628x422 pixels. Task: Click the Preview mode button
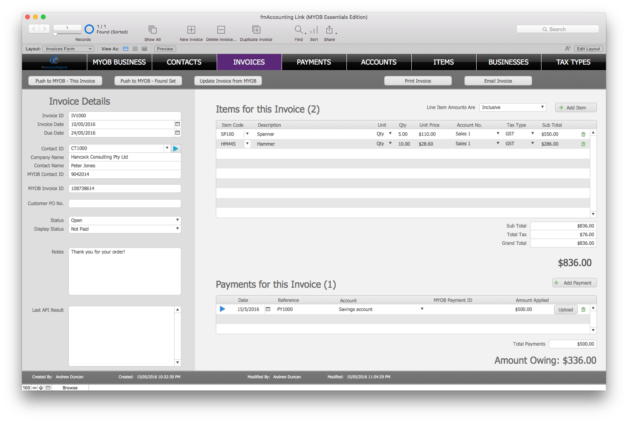165,49
